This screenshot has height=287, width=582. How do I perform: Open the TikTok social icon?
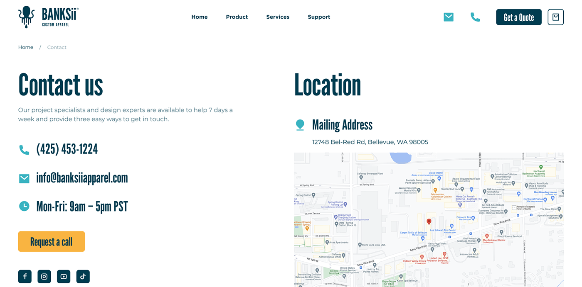pos(83,277)
